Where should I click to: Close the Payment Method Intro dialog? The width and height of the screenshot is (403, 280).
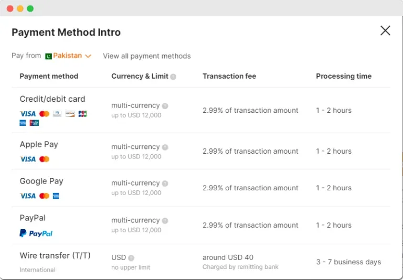pos(385,31)
